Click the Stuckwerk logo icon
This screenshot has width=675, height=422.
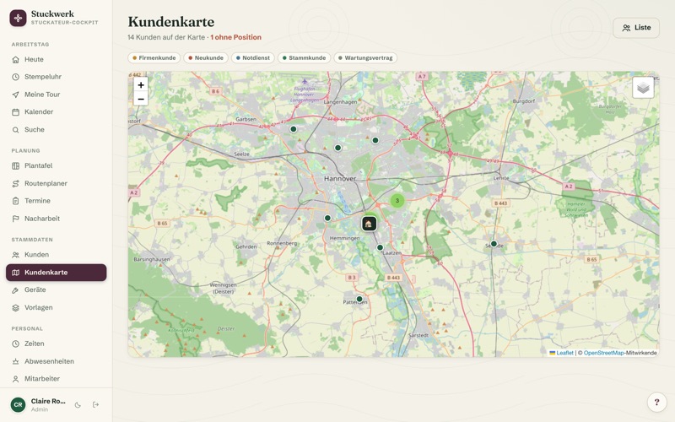18,18
